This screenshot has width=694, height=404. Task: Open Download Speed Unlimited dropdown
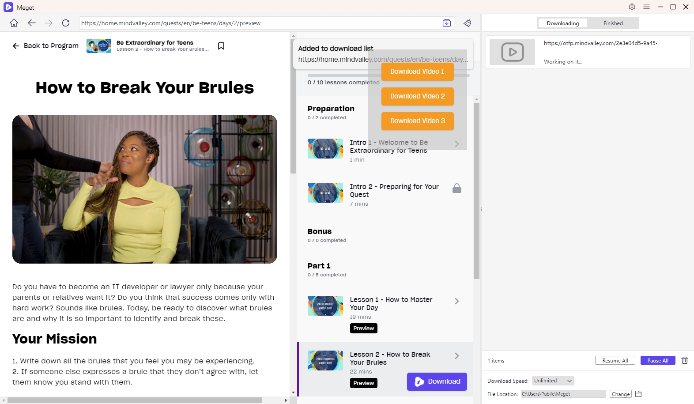pos(553,381)
